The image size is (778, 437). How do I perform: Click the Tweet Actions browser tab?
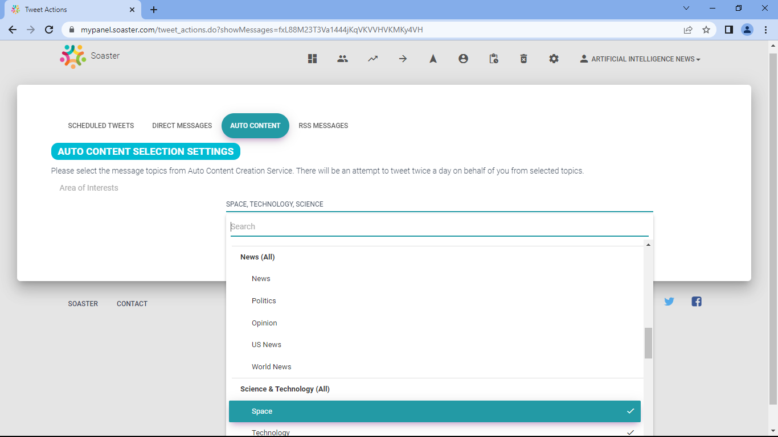point(73,10)
